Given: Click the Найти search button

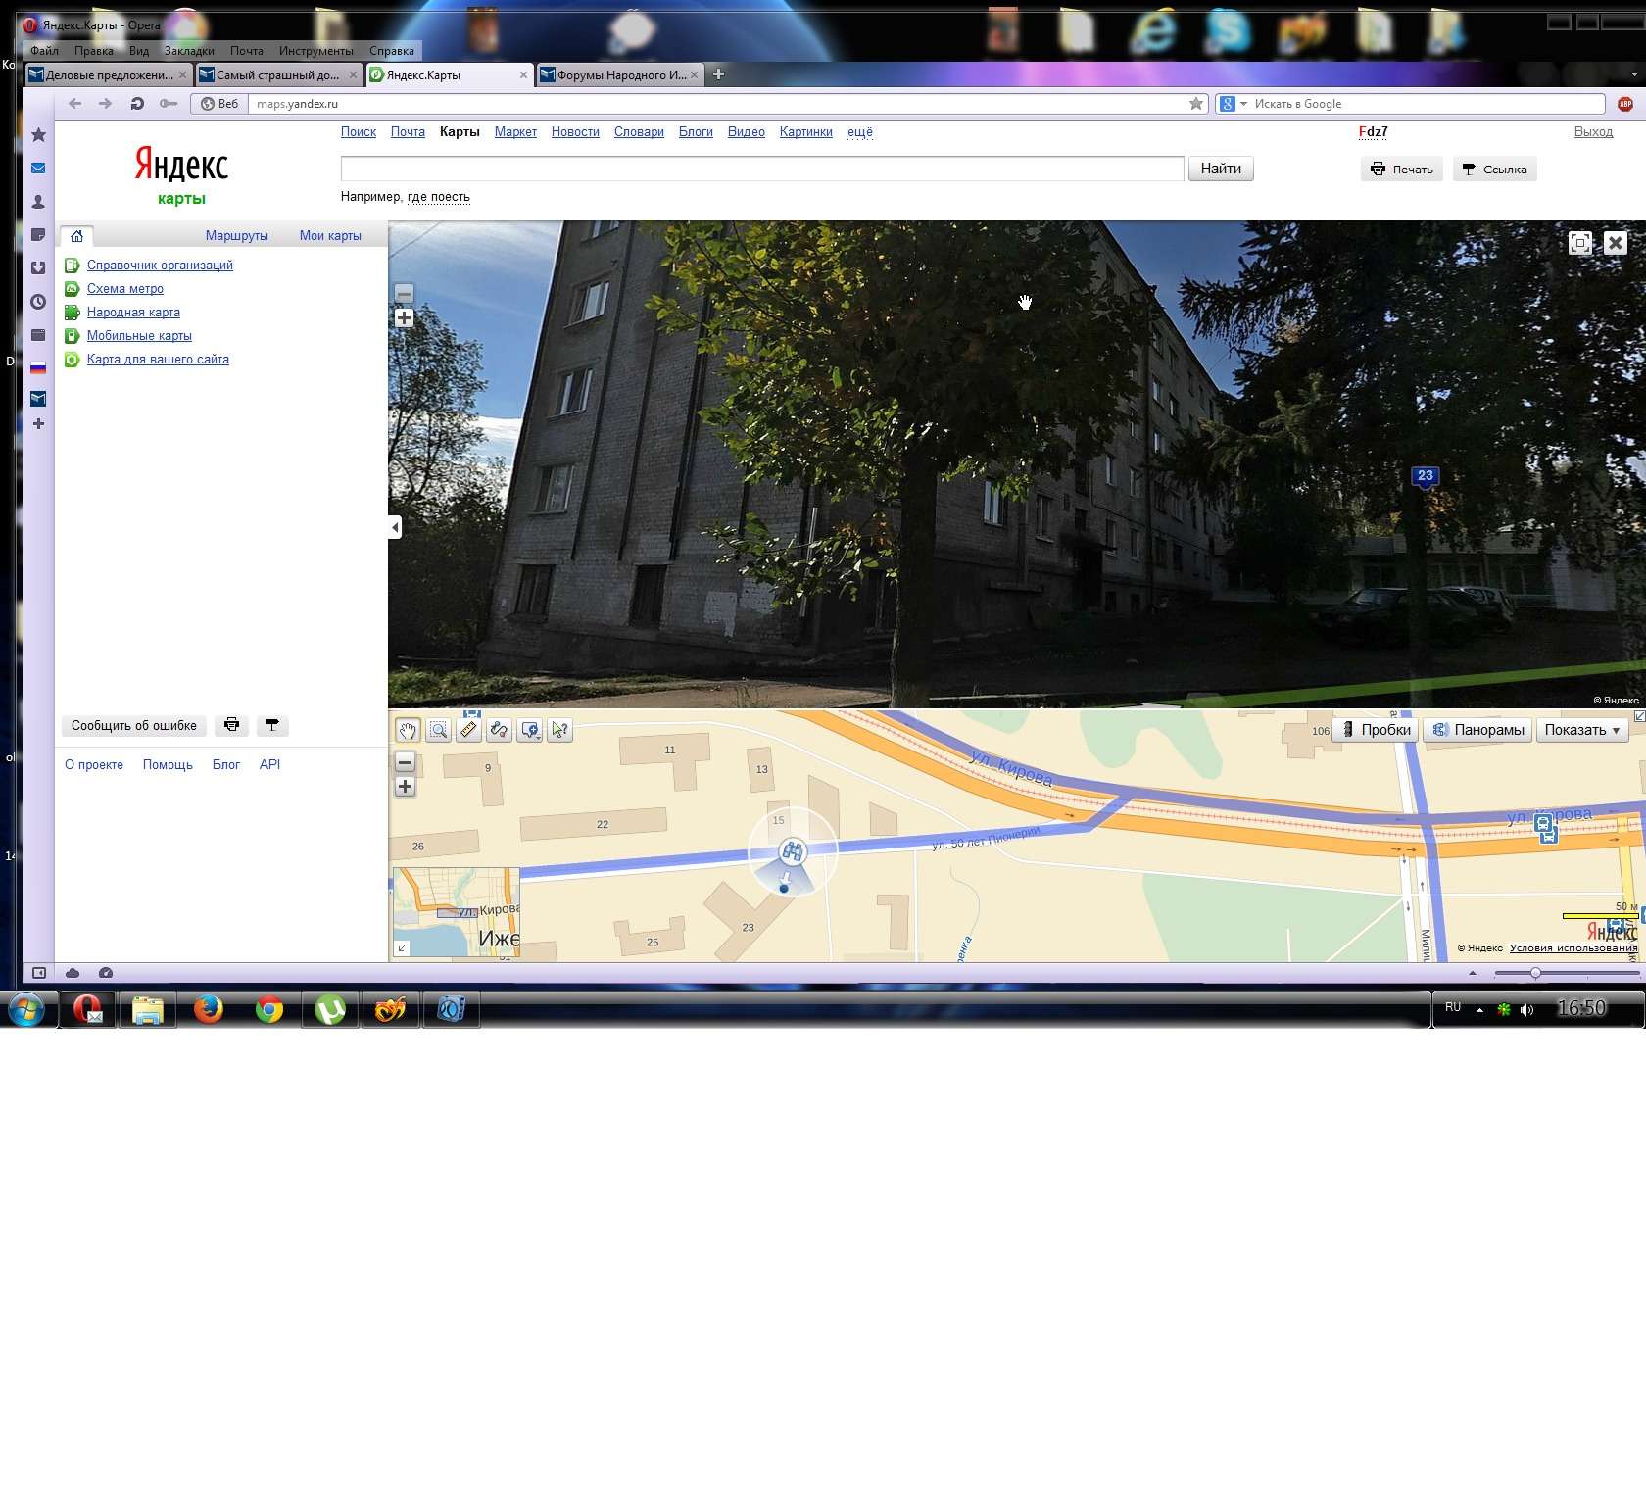Looking at the screenshot, I should click(1220, 169).
